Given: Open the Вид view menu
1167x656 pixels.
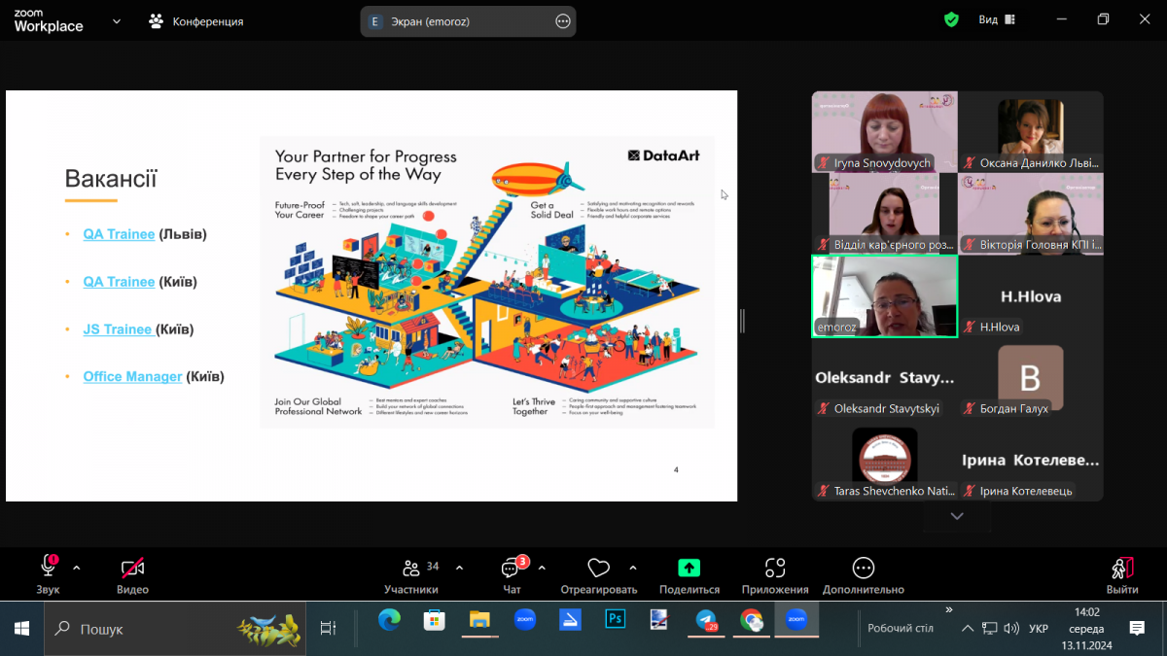Looking at the screenshot, I should [996, 19].
